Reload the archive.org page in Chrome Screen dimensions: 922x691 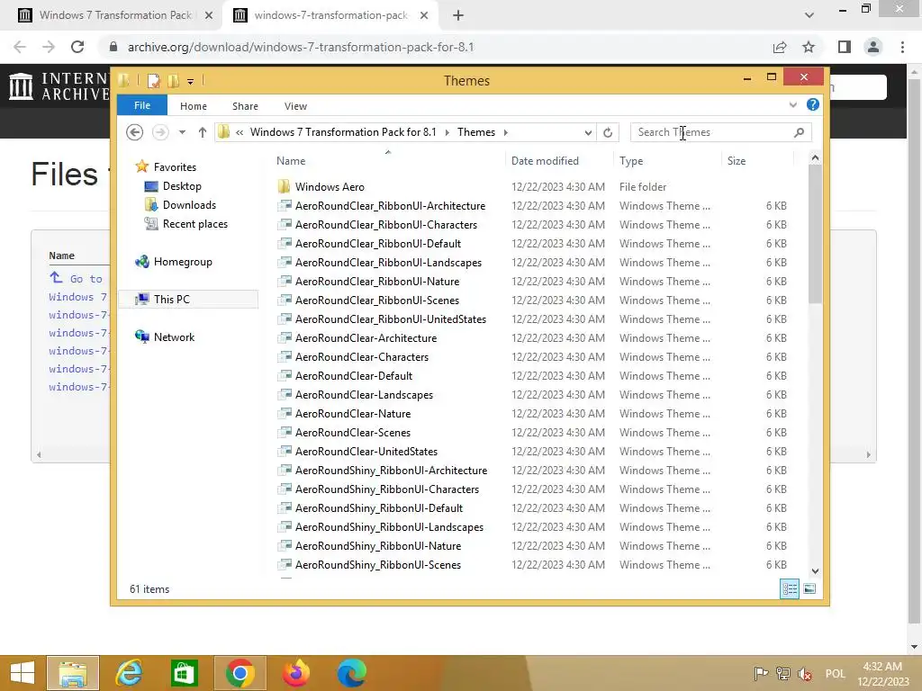click(77, 47)
